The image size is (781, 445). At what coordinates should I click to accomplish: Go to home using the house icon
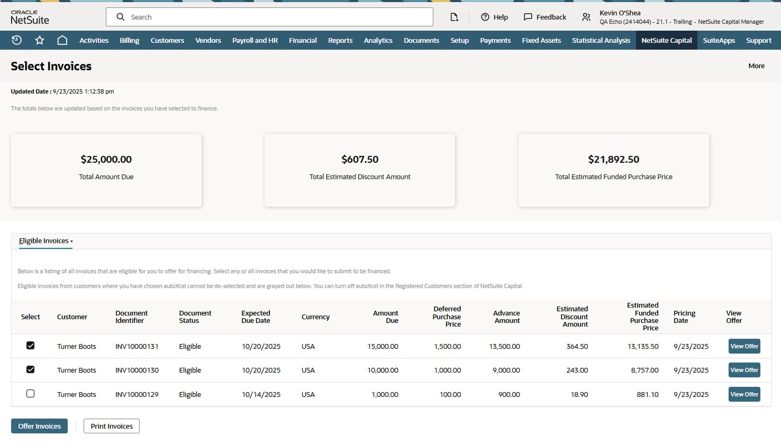point(62,40)
